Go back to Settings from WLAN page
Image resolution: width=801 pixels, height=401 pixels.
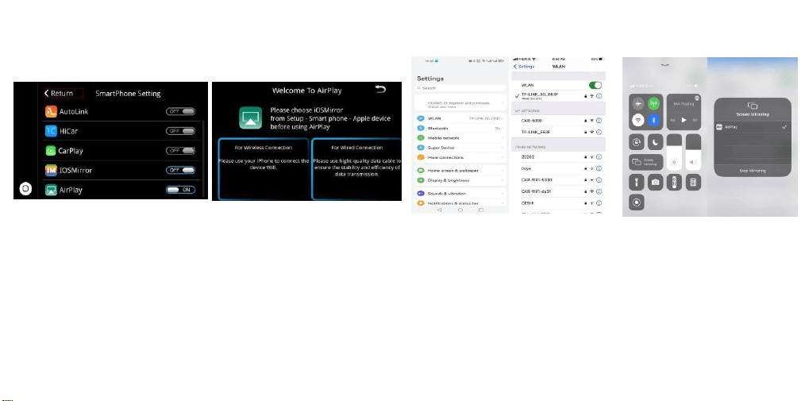(525, 67)
